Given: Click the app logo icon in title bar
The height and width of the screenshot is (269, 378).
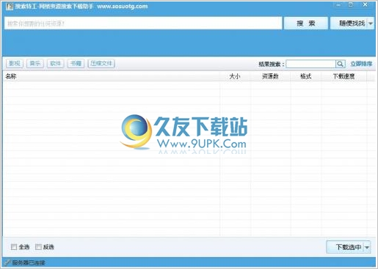Looking at the screenshot, I should [x=10, y=7].
